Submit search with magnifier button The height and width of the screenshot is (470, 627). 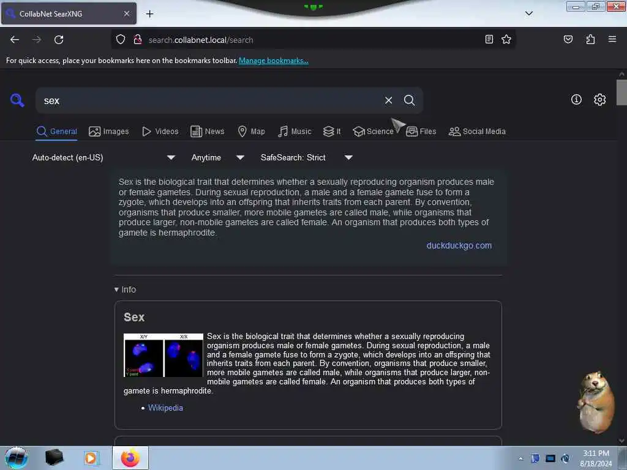[x=409, y=100]
